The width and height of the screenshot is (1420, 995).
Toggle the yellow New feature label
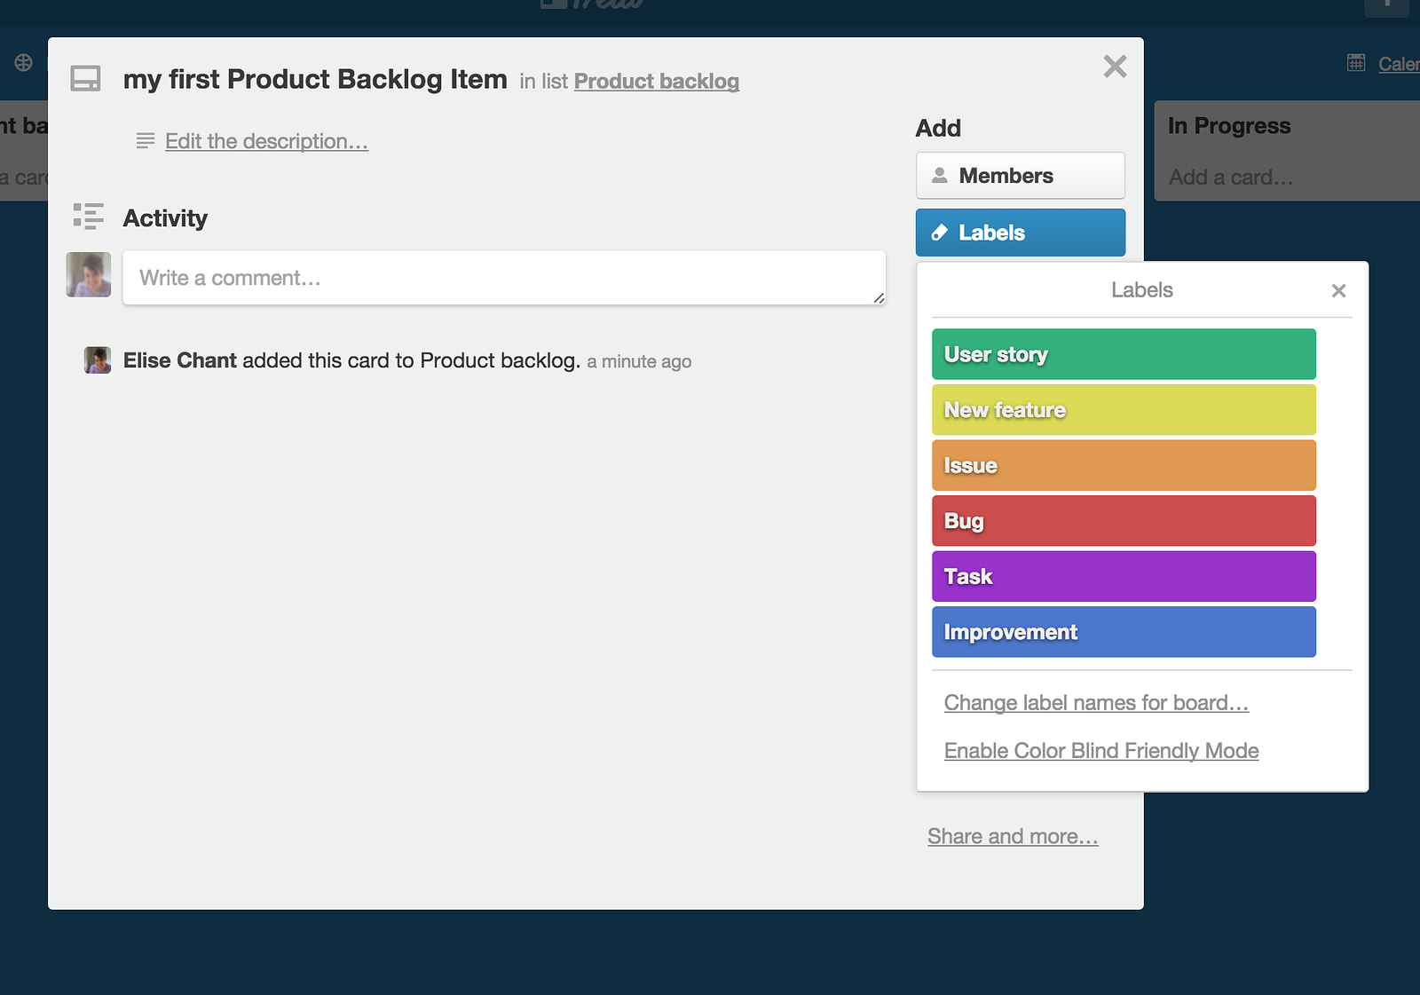[x=1124, y=410]
